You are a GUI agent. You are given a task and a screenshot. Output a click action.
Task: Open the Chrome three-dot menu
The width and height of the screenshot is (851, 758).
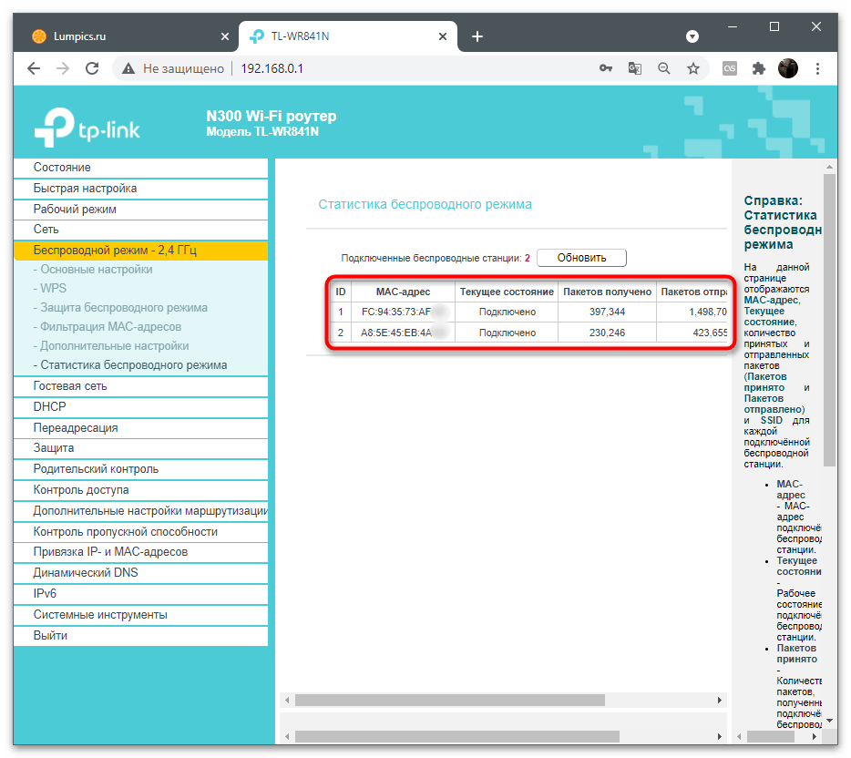pos(817,68)
